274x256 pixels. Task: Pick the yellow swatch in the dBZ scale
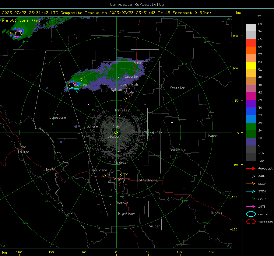251,65
